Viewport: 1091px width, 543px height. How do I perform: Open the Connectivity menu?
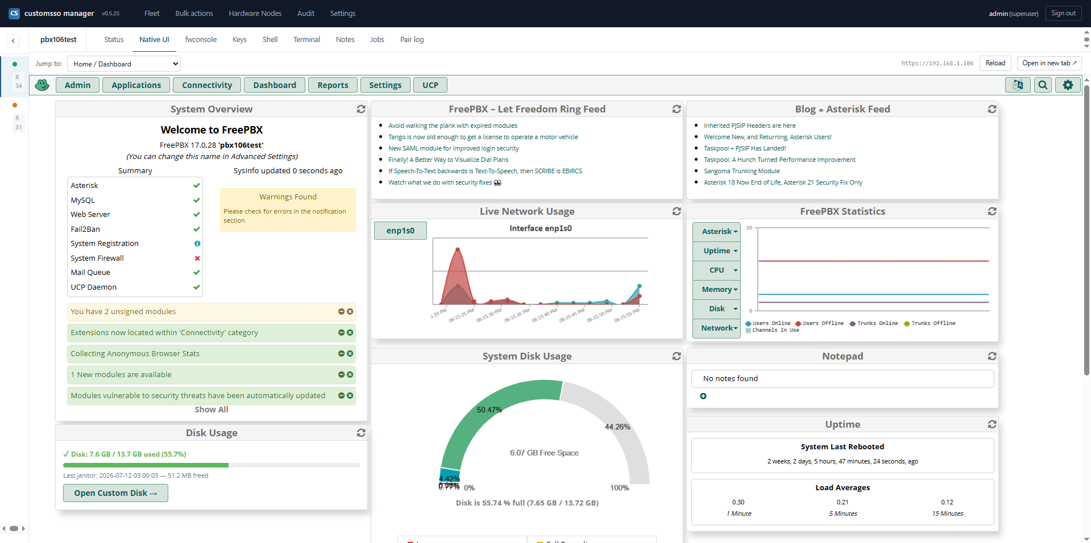[207, 85]
